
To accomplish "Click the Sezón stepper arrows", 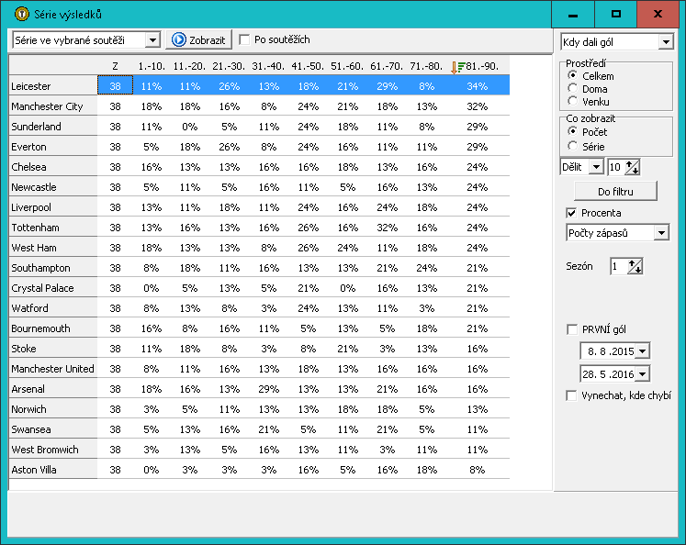I will tap(635, 266).
